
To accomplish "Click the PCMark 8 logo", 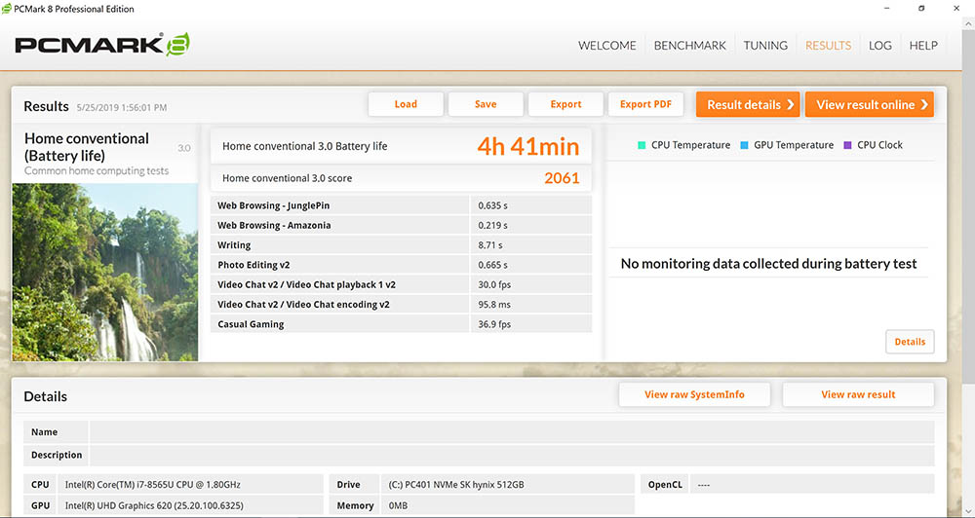I will (x=102, y=45).
